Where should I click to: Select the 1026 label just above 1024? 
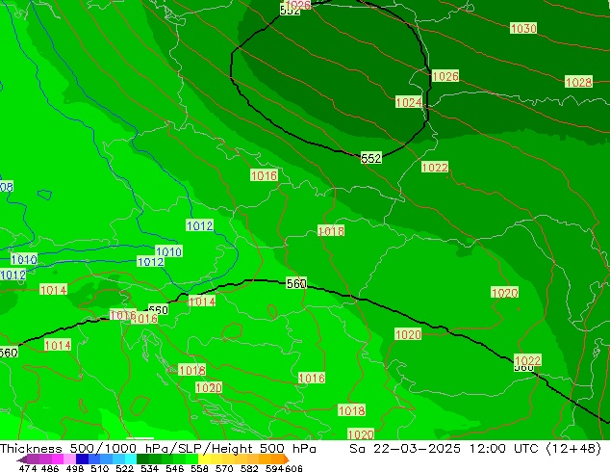445,76
